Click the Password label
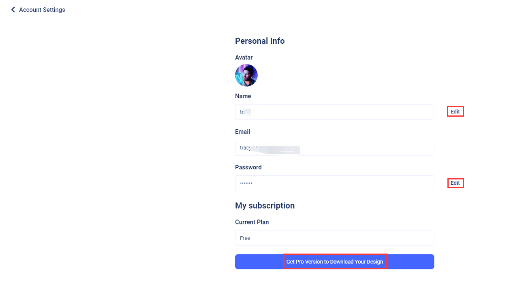Image resolution: width=507 pixels, height=288 pixels. pyautogui.click(x=248, y=167)
